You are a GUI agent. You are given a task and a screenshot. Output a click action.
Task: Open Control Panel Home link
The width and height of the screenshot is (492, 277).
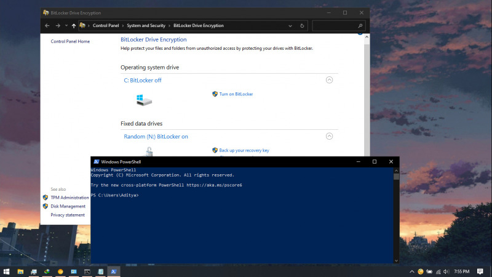(70, 41)
